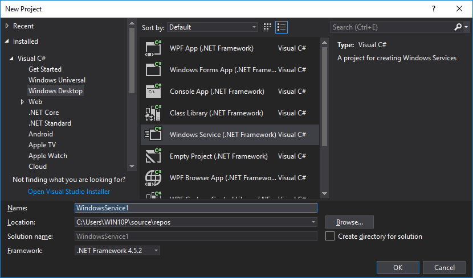Expand the Recent section

[x=7, y=26]
